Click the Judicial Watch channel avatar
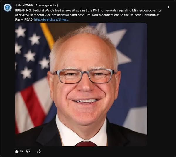The height and width of the screenshot is (157, 176). point(8,8)
